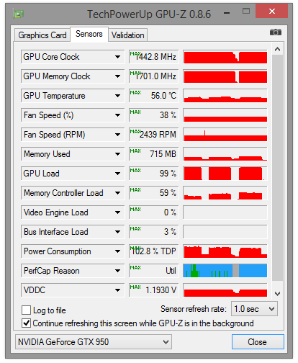Open GPU Memory Clock sensor dropdown

click(x=117, y=76)
